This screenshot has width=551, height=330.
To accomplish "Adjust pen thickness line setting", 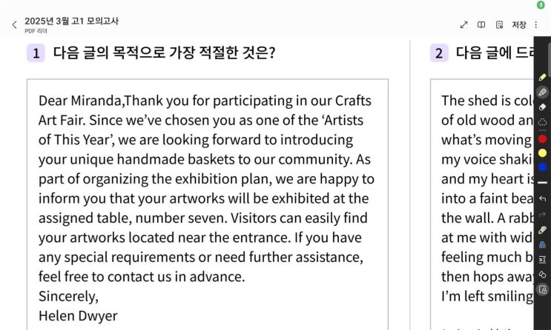I will tap(542, 183).
